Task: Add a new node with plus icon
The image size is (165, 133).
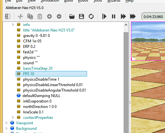Action: click(49, 16)
